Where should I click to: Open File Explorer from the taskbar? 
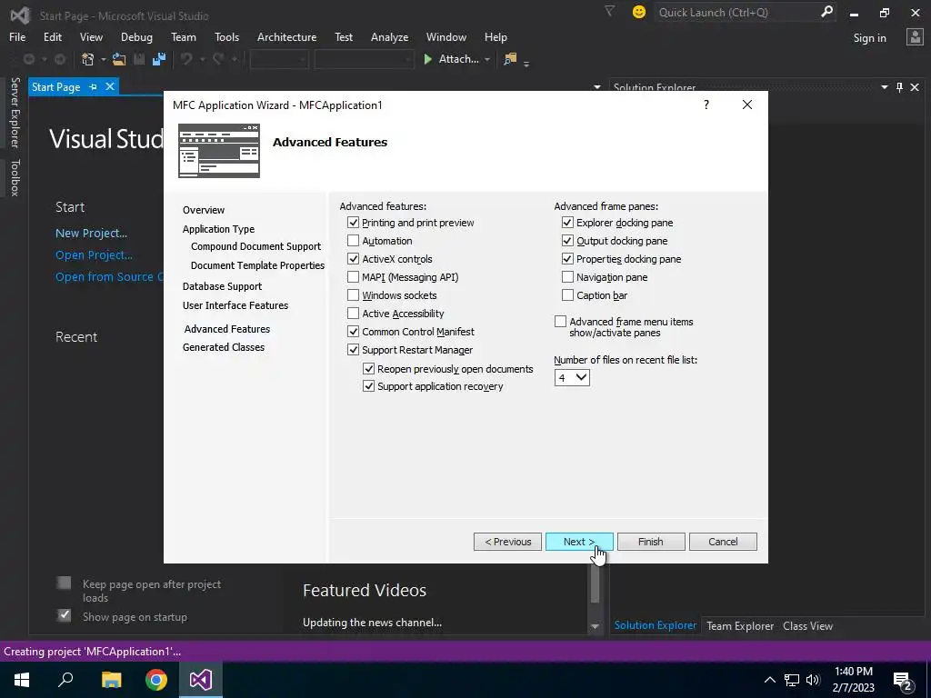point(111,680)
